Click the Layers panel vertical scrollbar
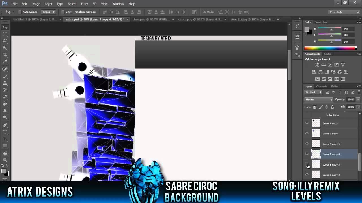This screenshot has width=362, height=203. tap(360, 162)
